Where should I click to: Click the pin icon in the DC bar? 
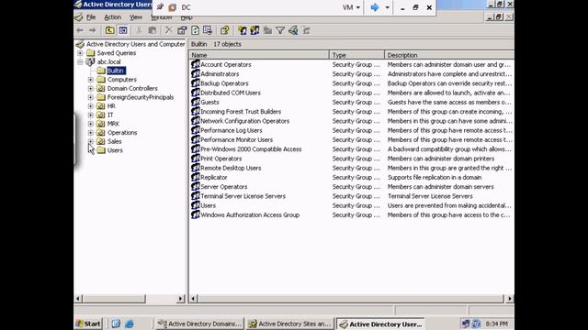pos(160,7)
